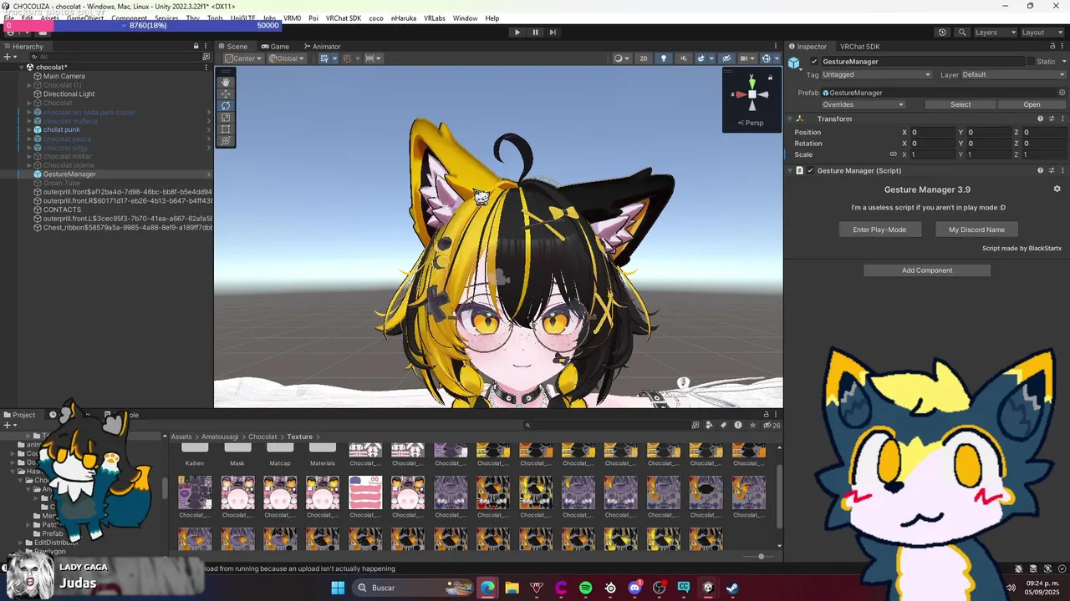Open the Center pivot dropdown
The image size is (1070, 601).
point(243,58)
